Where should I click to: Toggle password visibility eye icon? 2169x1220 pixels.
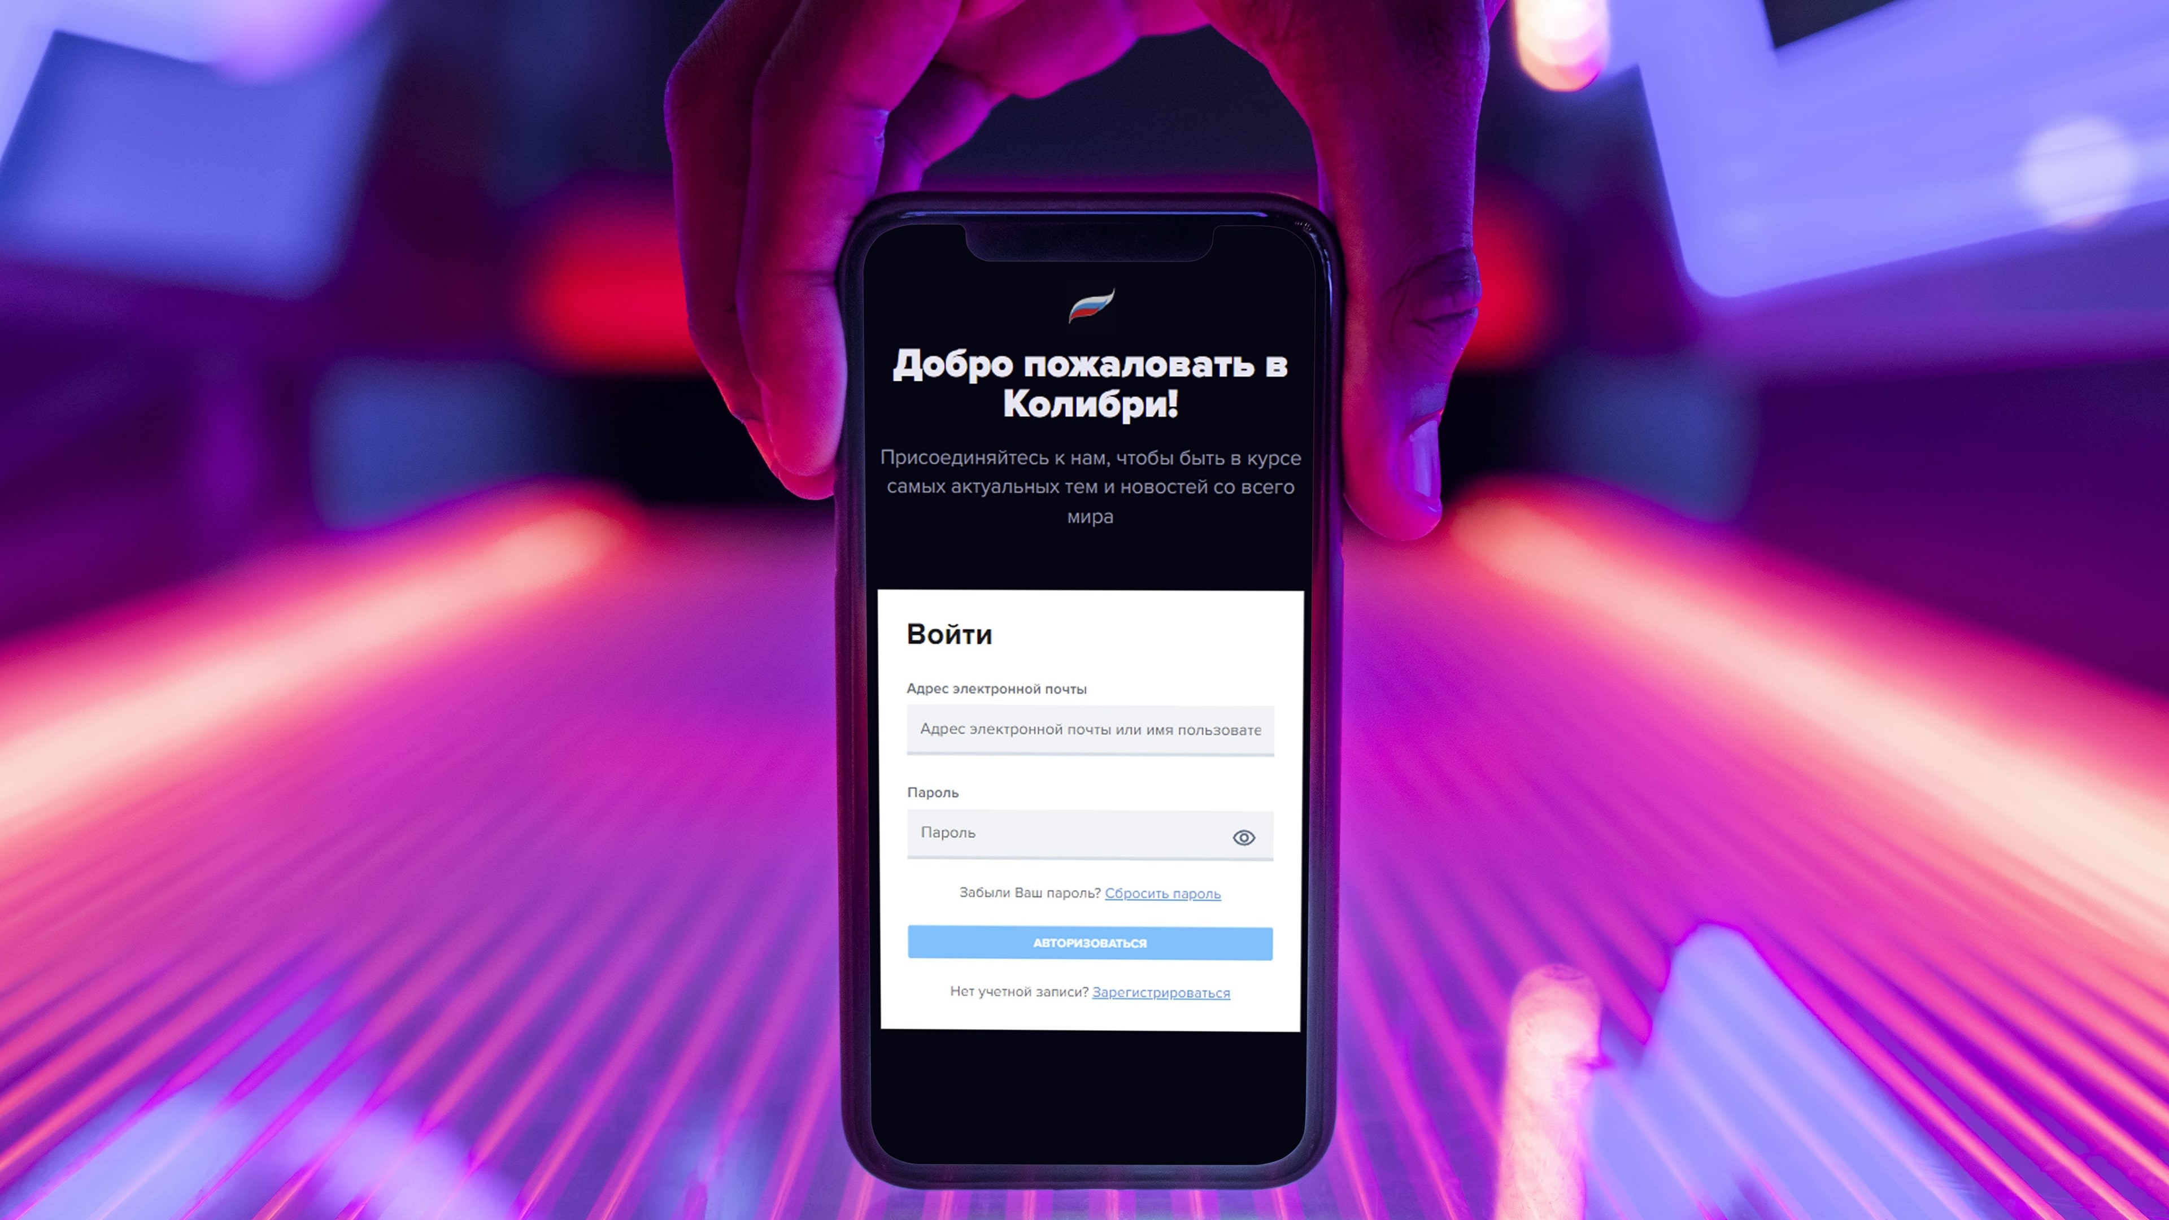[x=1243, y=837]
